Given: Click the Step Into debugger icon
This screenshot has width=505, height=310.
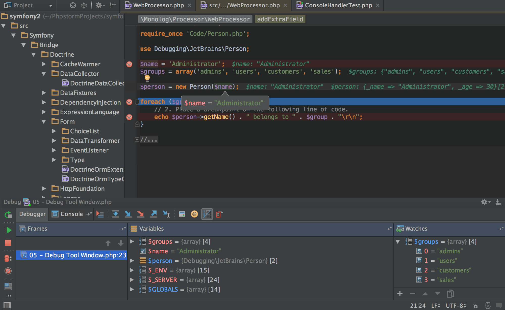Looking at the screenshot, I should (129, 213).
